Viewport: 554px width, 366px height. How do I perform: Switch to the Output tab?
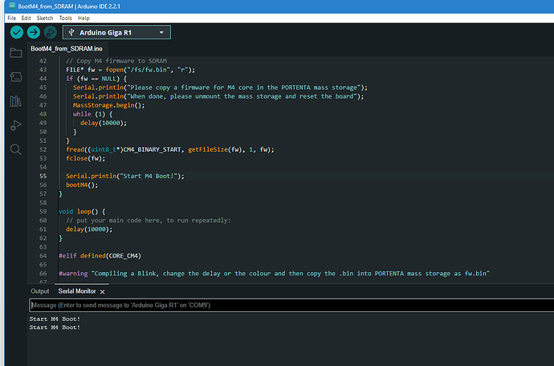click(x=39, y=291)
